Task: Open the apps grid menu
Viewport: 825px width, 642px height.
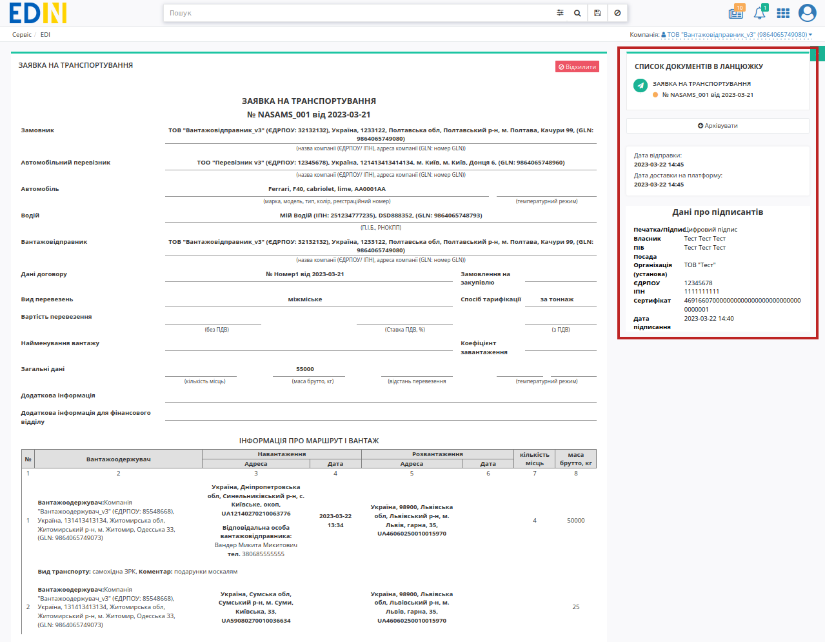Action: (783, 13)
